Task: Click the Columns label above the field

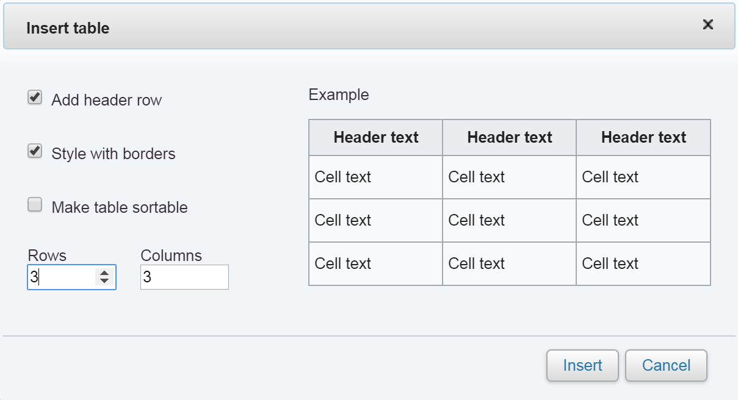Action: [171, 255]
